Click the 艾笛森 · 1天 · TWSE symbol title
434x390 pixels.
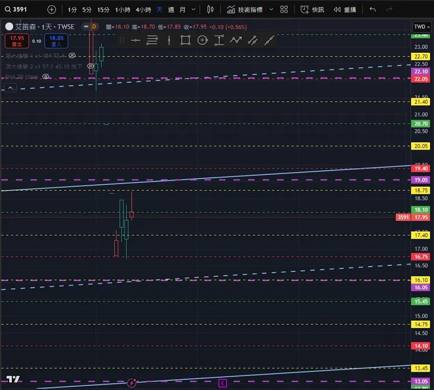45,27
